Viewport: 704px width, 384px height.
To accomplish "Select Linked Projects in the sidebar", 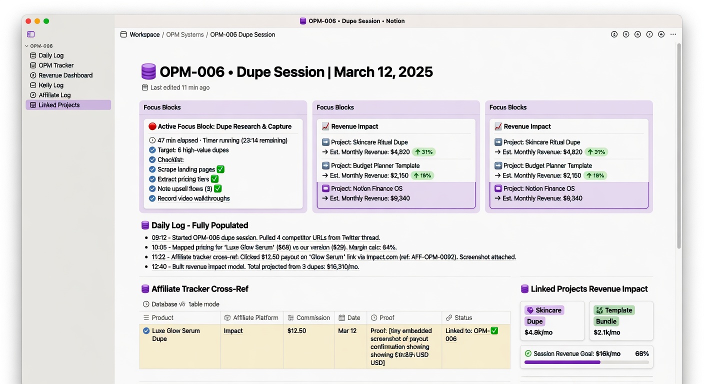I will pos(68,105).
